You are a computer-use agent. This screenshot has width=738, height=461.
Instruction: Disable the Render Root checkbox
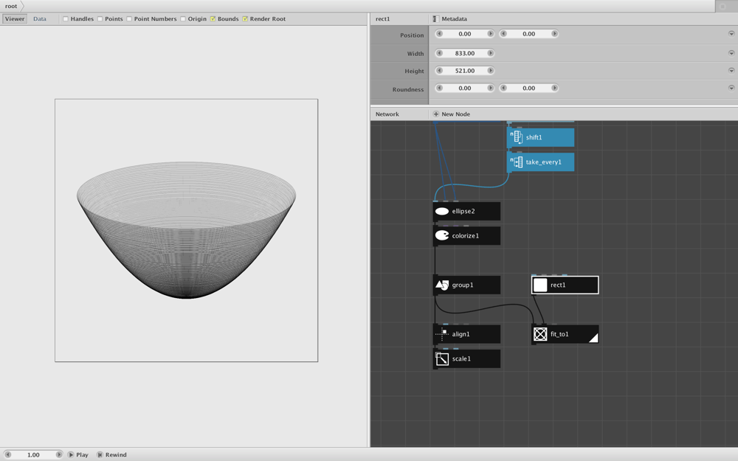pos(245,19)
